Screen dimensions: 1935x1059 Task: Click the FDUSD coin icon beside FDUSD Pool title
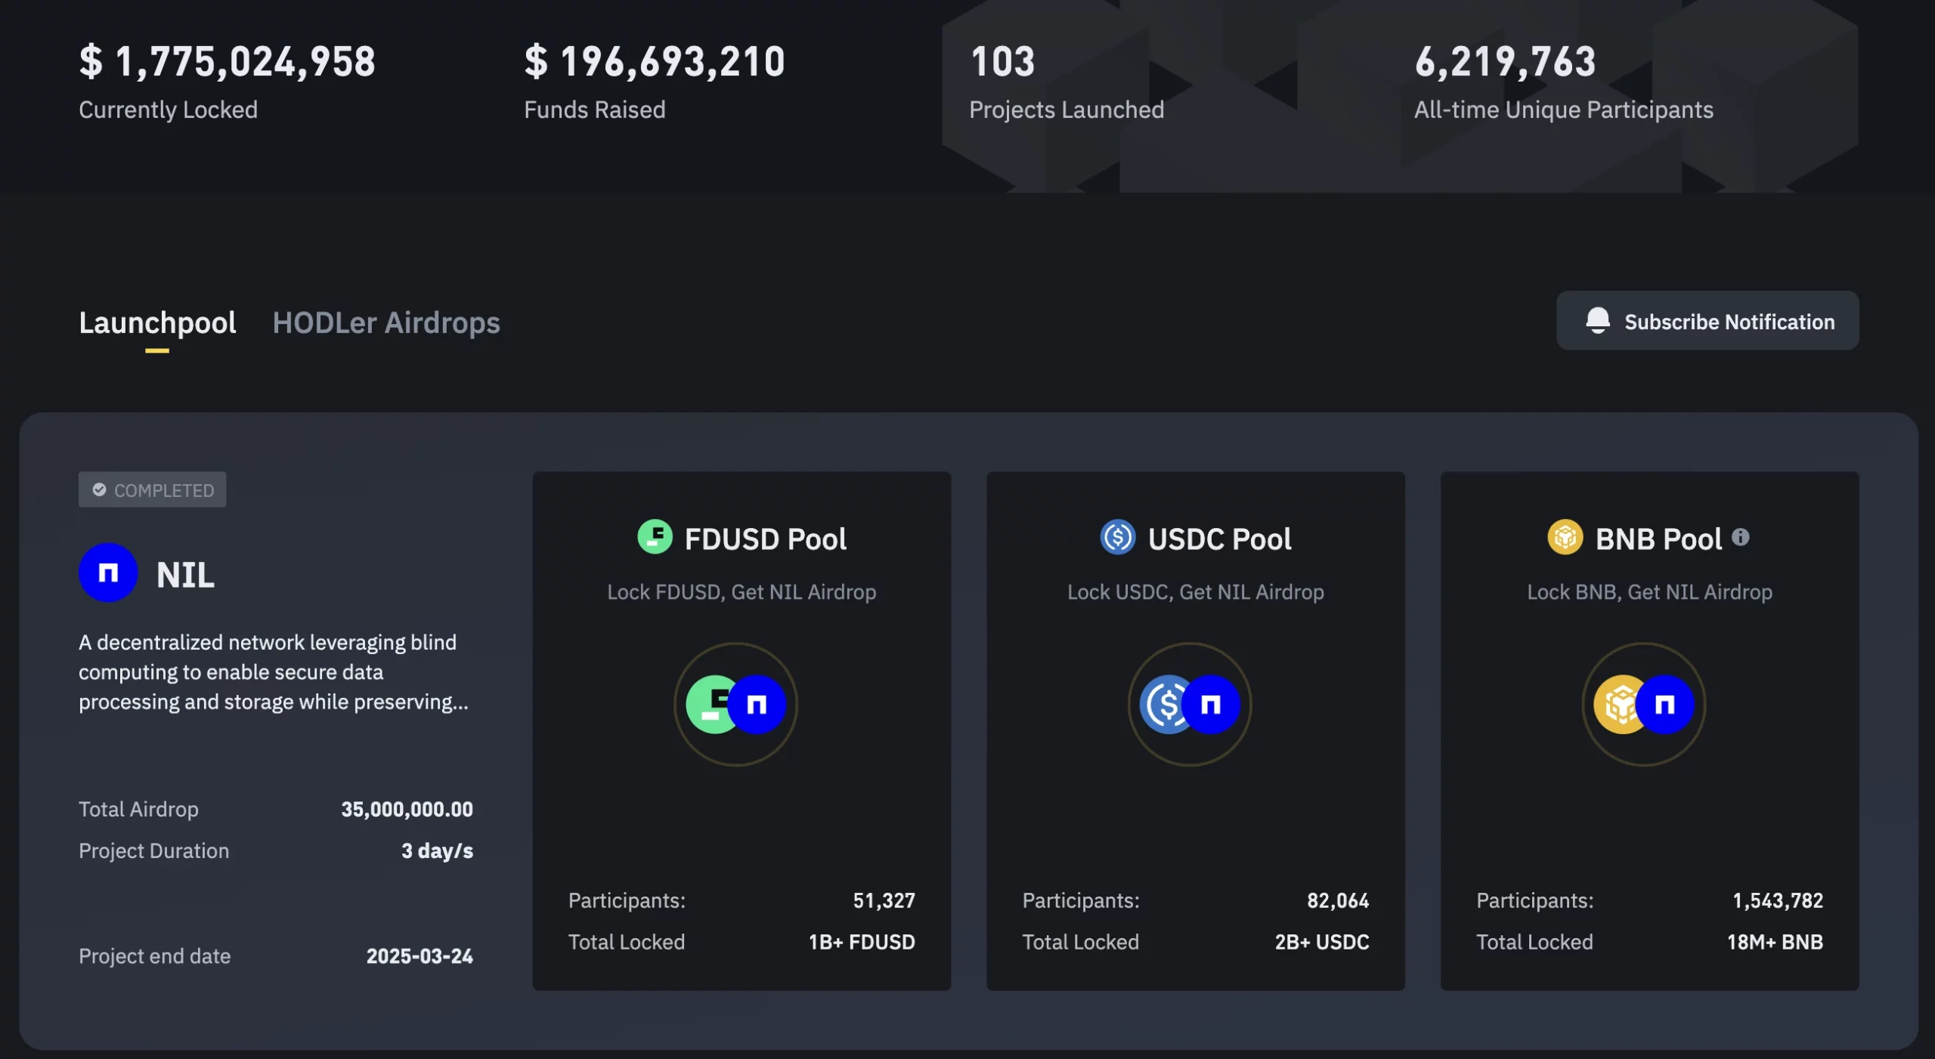pos(655,538)
